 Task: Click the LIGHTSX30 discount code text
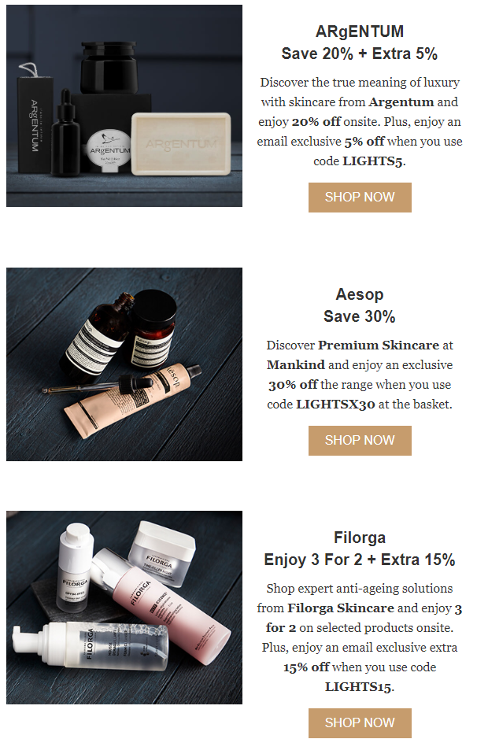coord(335,405)
